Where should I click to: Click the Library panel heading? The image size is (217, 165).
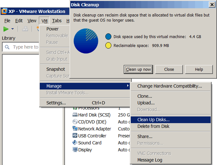click(x=9, y=38)
